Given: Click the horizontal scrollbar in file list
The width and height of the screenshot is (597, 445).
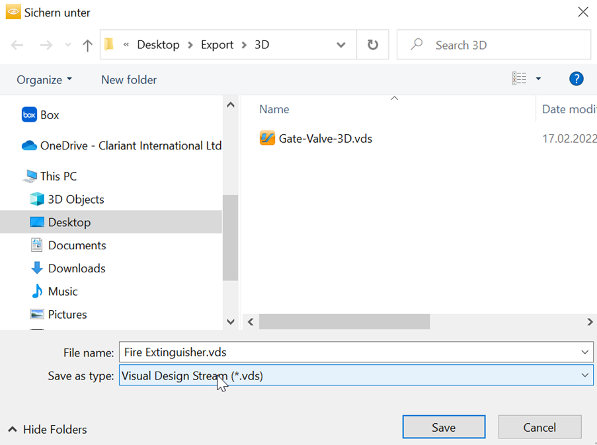Looking at the screenshot, I should coord(344,322).
